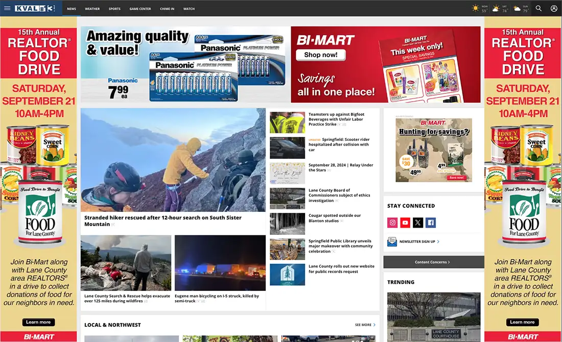Open Relay Under the Stars story
This screenshot has height=342, width=562.
(341, 167)
